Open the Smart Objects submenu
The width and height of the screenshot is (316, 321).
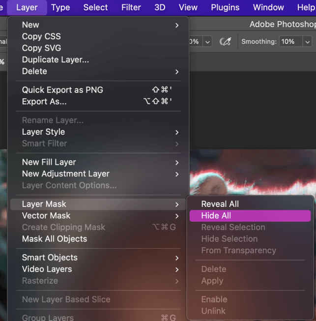[x=98, y=258]
